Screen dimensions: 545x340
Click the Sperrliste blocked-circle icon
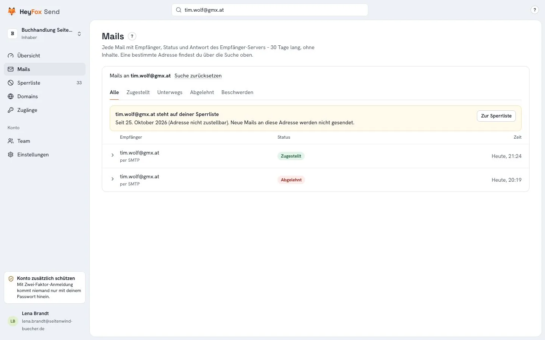[11, 83]
